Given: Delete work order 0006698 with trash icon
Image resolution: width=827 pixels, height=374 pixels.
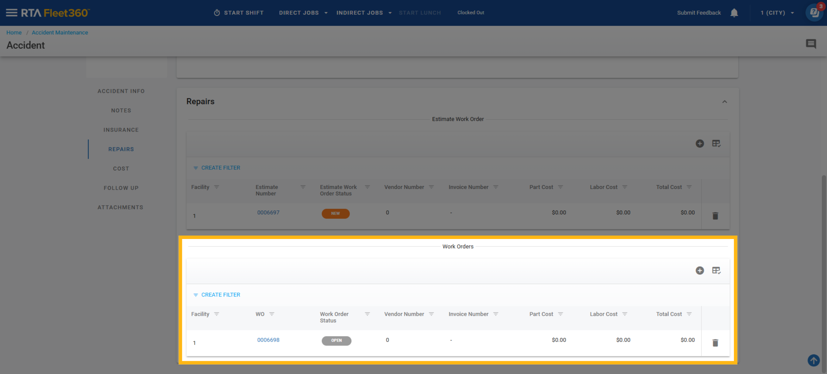Looking at the screenshot, I should point(715,343).
